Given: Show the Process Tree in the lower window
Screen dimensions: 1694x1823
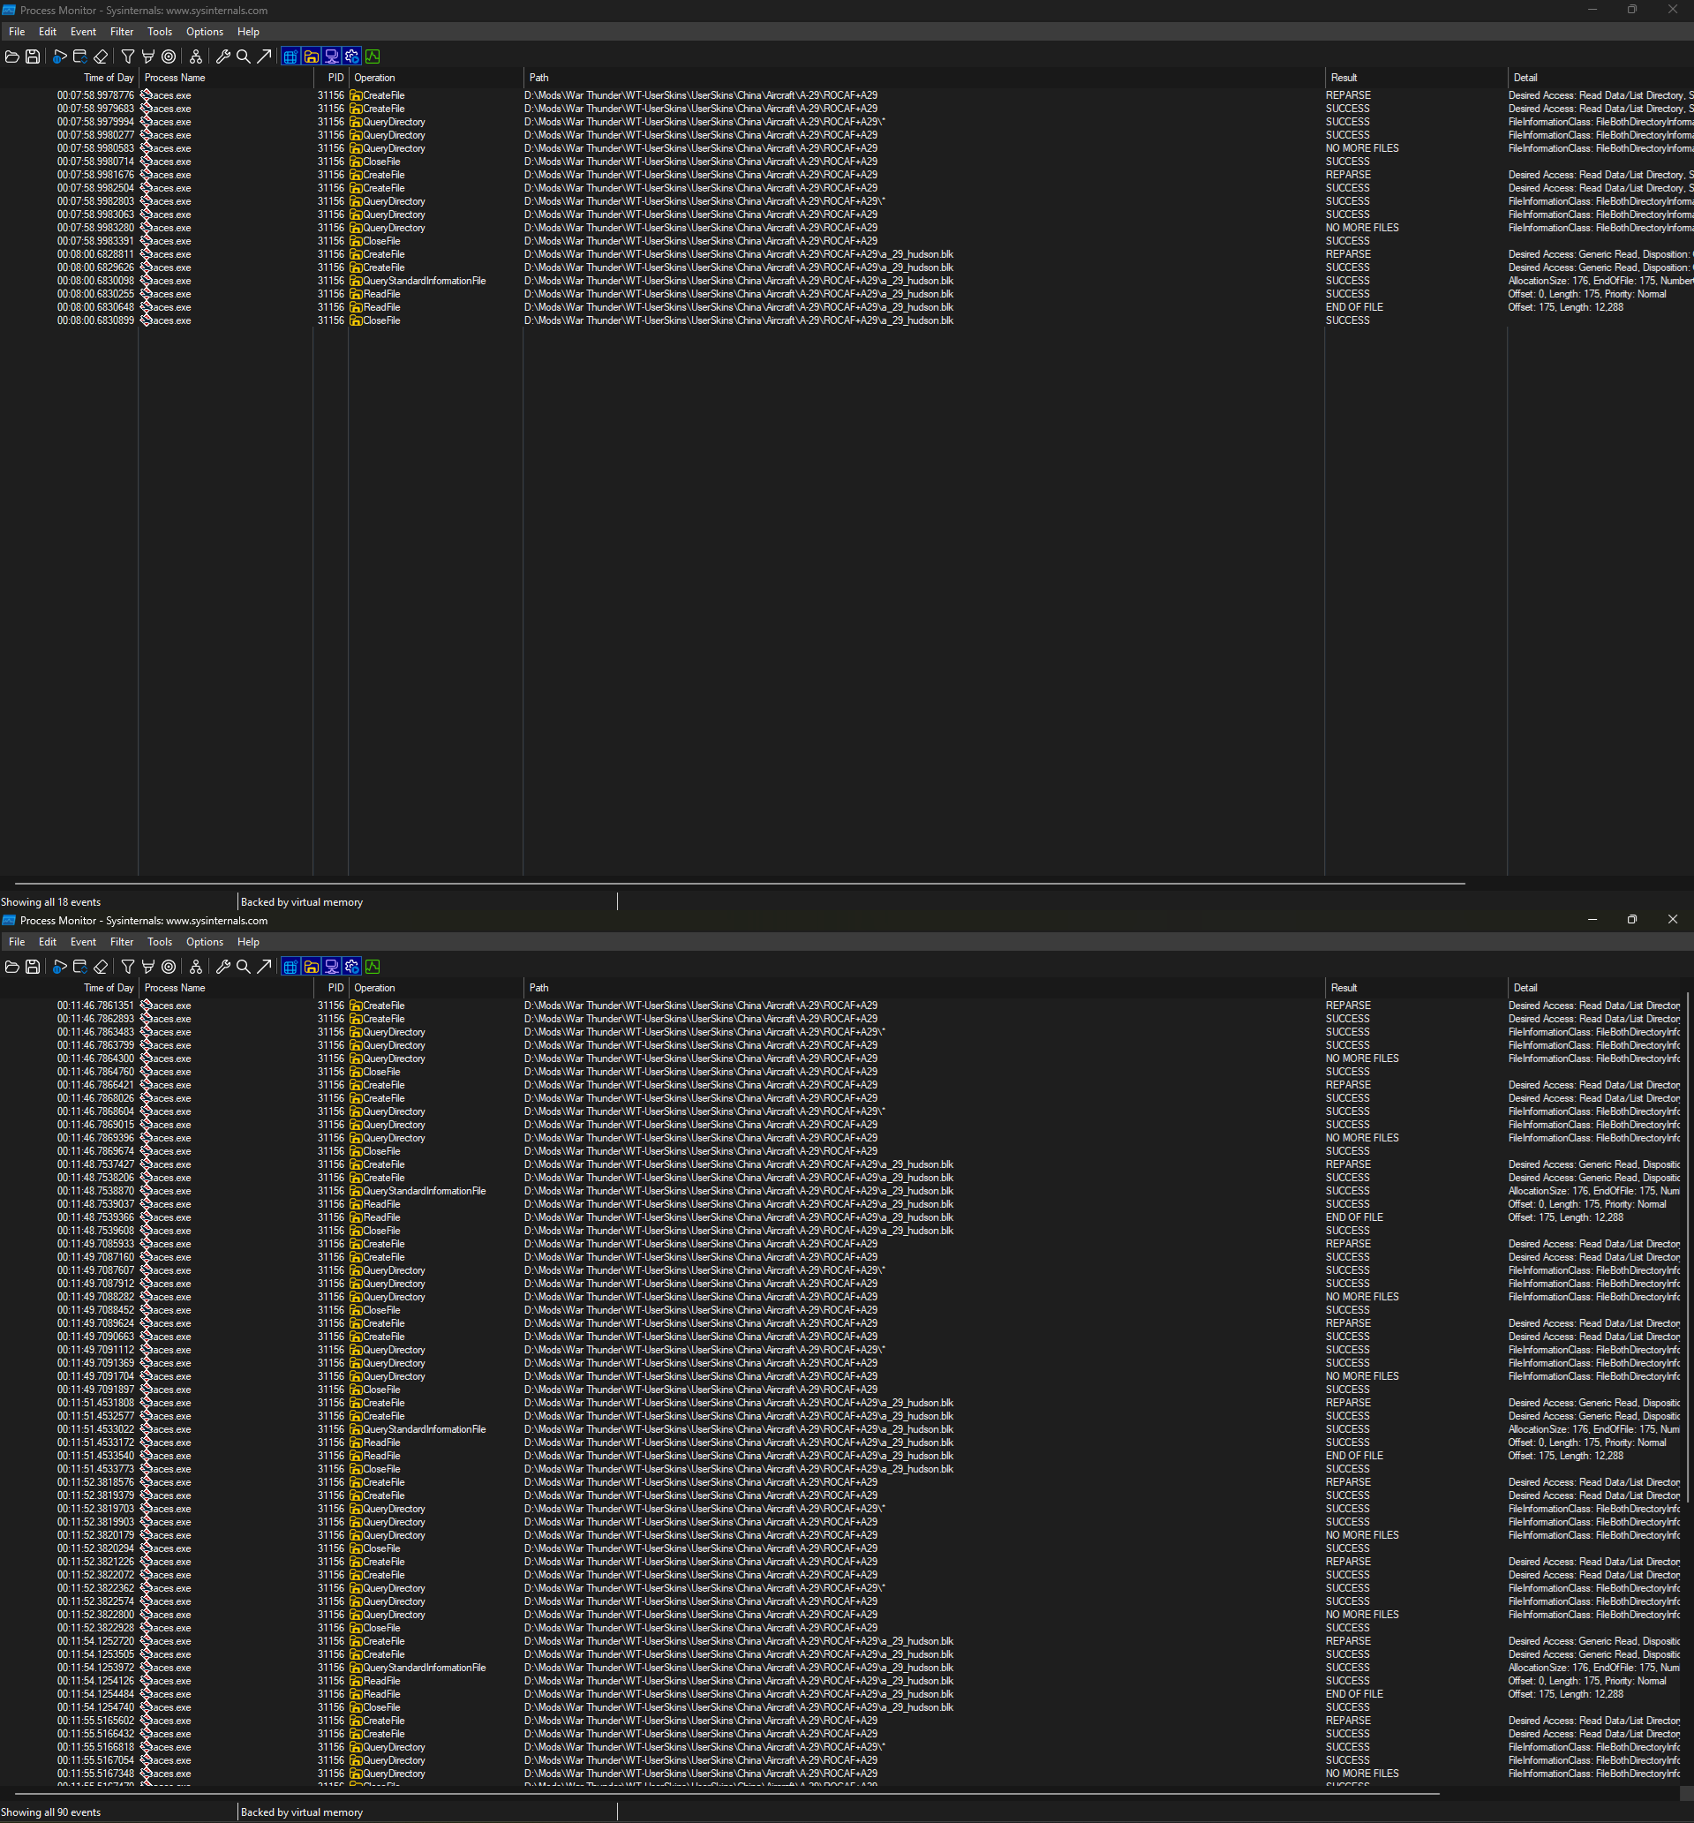Looking at the screenshot, I should click(x=195, y=967).
